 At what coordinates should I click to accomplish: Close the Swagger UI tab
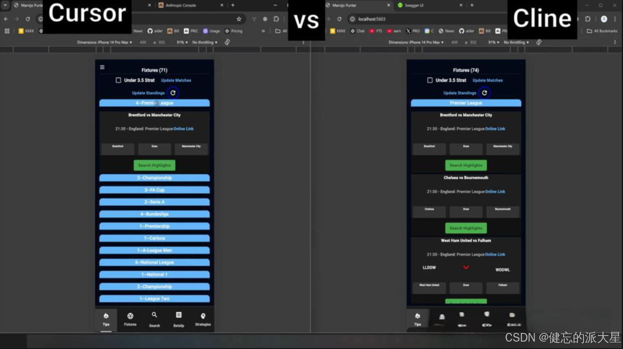(461, 5)
